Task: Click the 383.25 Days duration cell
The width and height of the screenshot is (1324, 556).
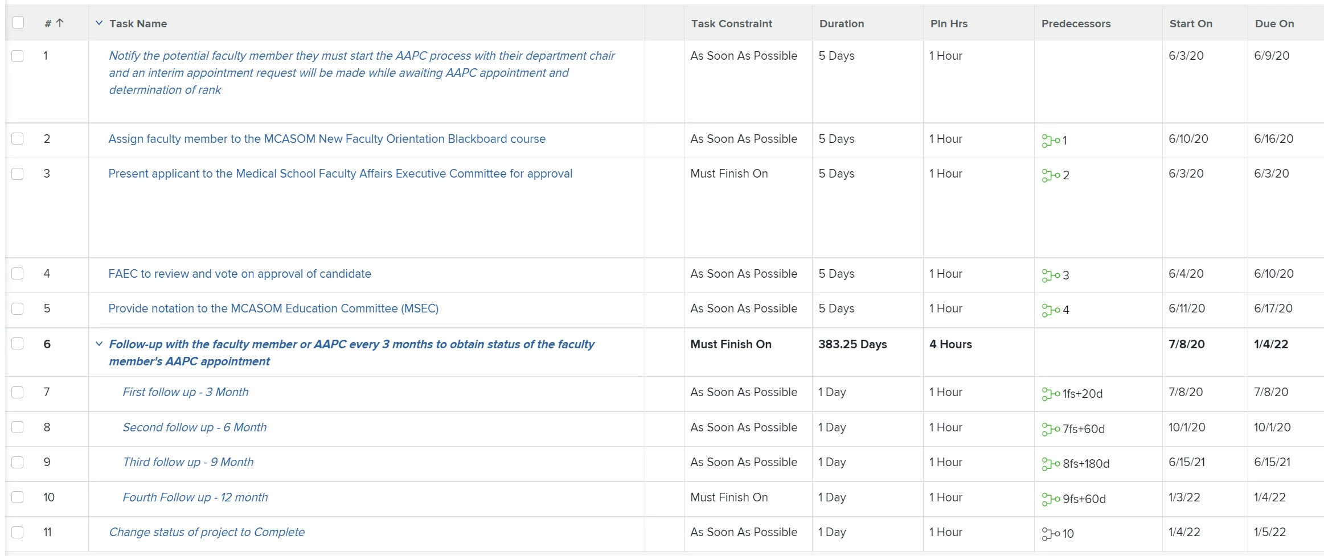Action: click(852, 344)
